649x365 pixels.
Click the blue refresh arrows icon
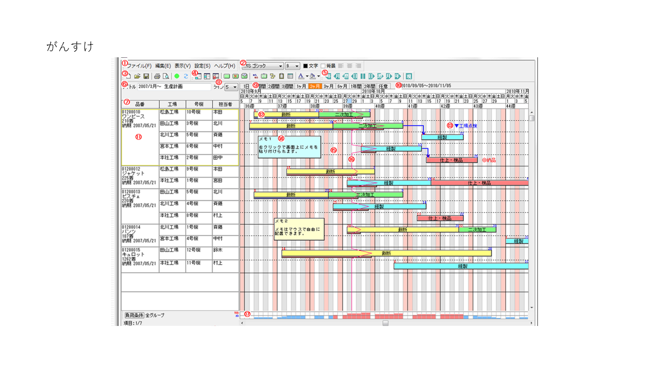click(x=186, y=76)
